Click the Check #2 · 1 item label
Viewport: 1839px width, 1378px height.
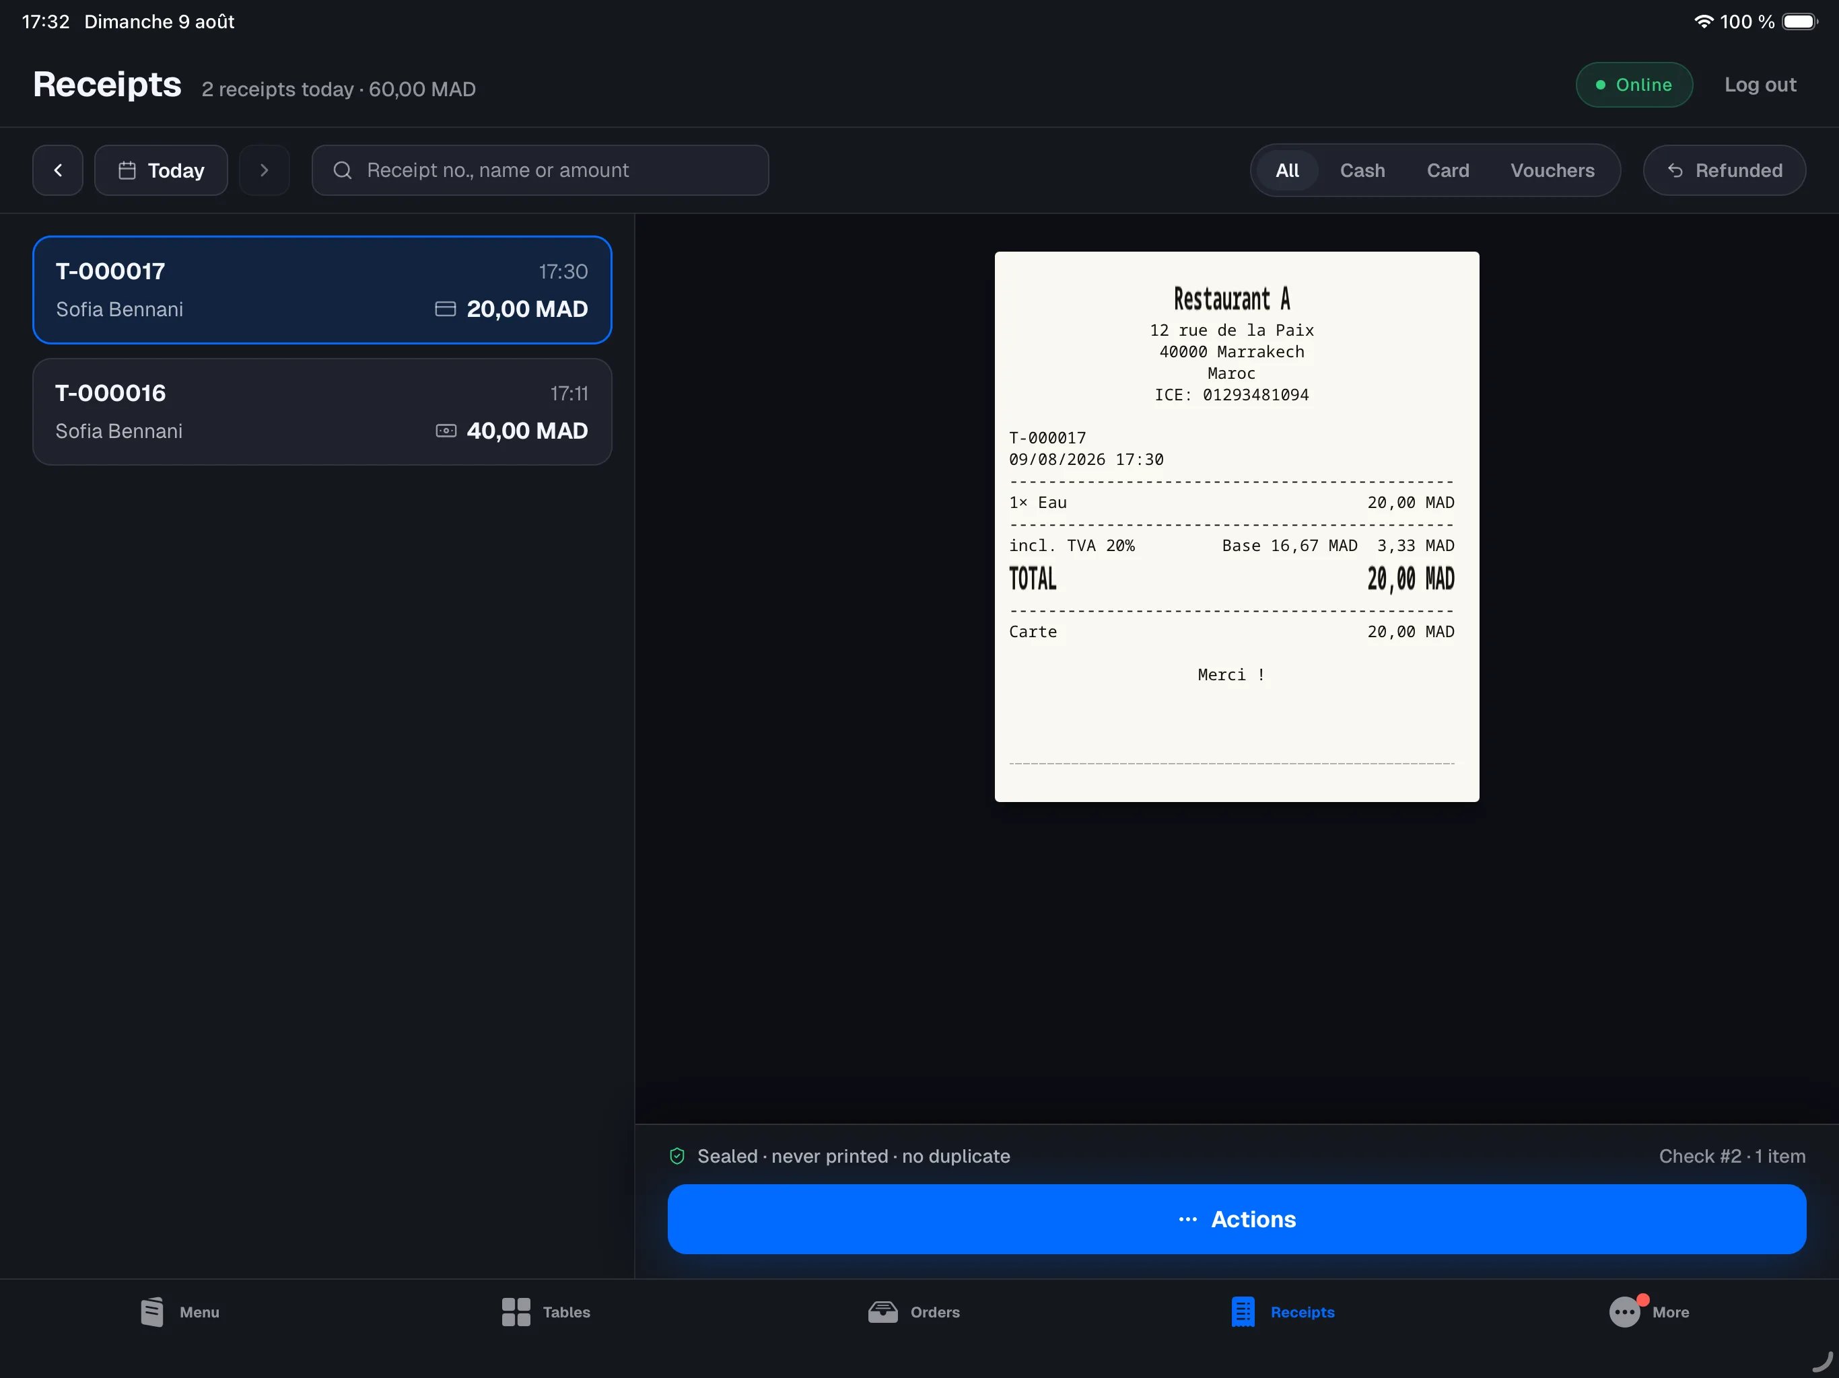1732,1156
